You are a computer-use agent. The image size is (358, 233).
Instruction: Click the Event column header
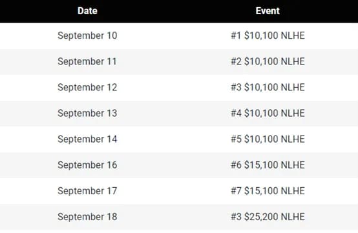(x=268, y=11)
